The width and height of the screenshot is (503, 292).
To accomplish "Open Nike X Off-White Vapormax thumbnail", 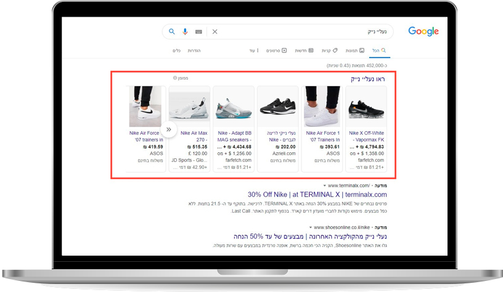I will pos(366,107).
